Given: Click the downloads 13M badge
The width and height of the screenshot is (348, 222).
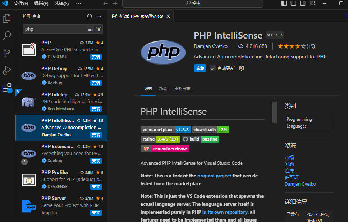Looking at the screenshot, I should click(211, 130).
